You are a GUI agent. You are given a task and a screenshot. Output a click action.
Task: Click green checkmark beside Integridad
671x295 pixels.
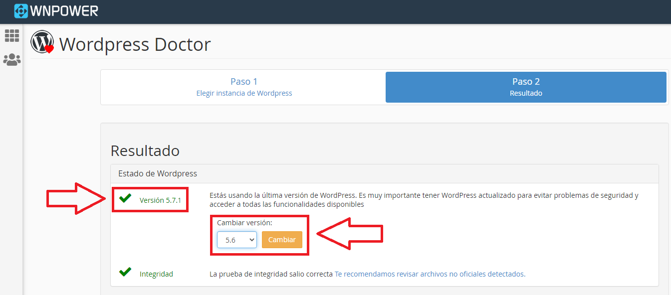(125, 273)
